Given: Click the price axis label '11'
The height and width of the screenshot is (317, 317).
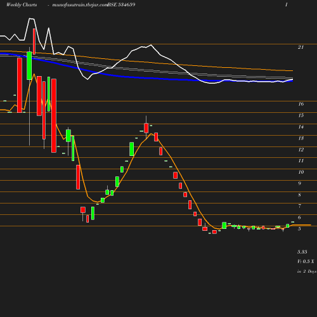Looking at the screenshot, I should [x=301, y=161].
